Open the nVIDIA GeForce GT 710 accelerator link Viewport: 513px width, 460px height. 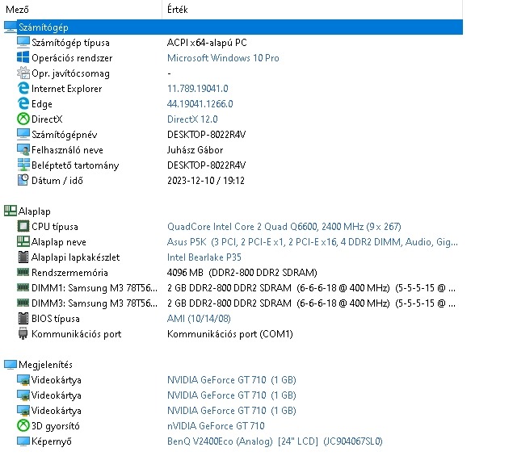[x=216, y=425]
